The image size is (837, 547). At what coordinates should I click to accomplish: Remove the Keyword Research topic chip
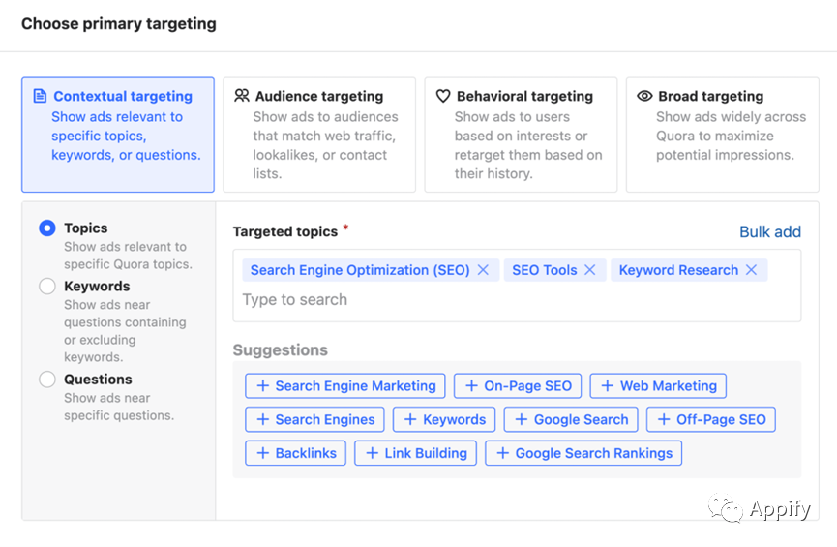coord(752,270)
